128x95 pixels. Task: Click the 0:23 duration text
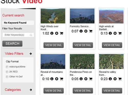(104, 79)
